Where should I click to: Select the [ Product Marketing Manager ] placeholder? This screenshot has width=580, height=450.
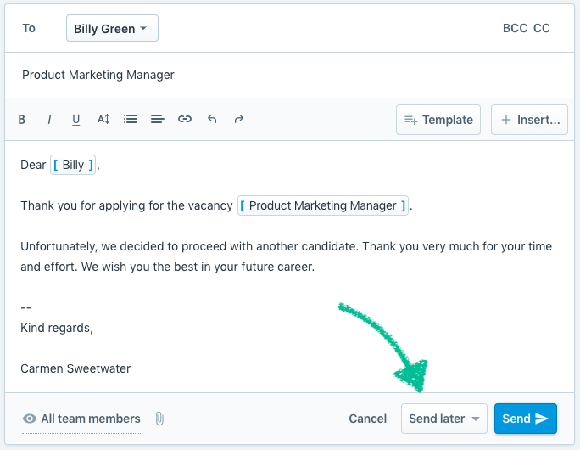click(x=323, y=205)
